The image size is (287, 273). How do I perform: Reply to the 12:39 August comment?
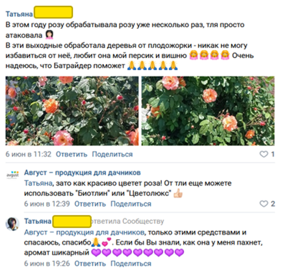pyautogui.click(x=90, y=204)
